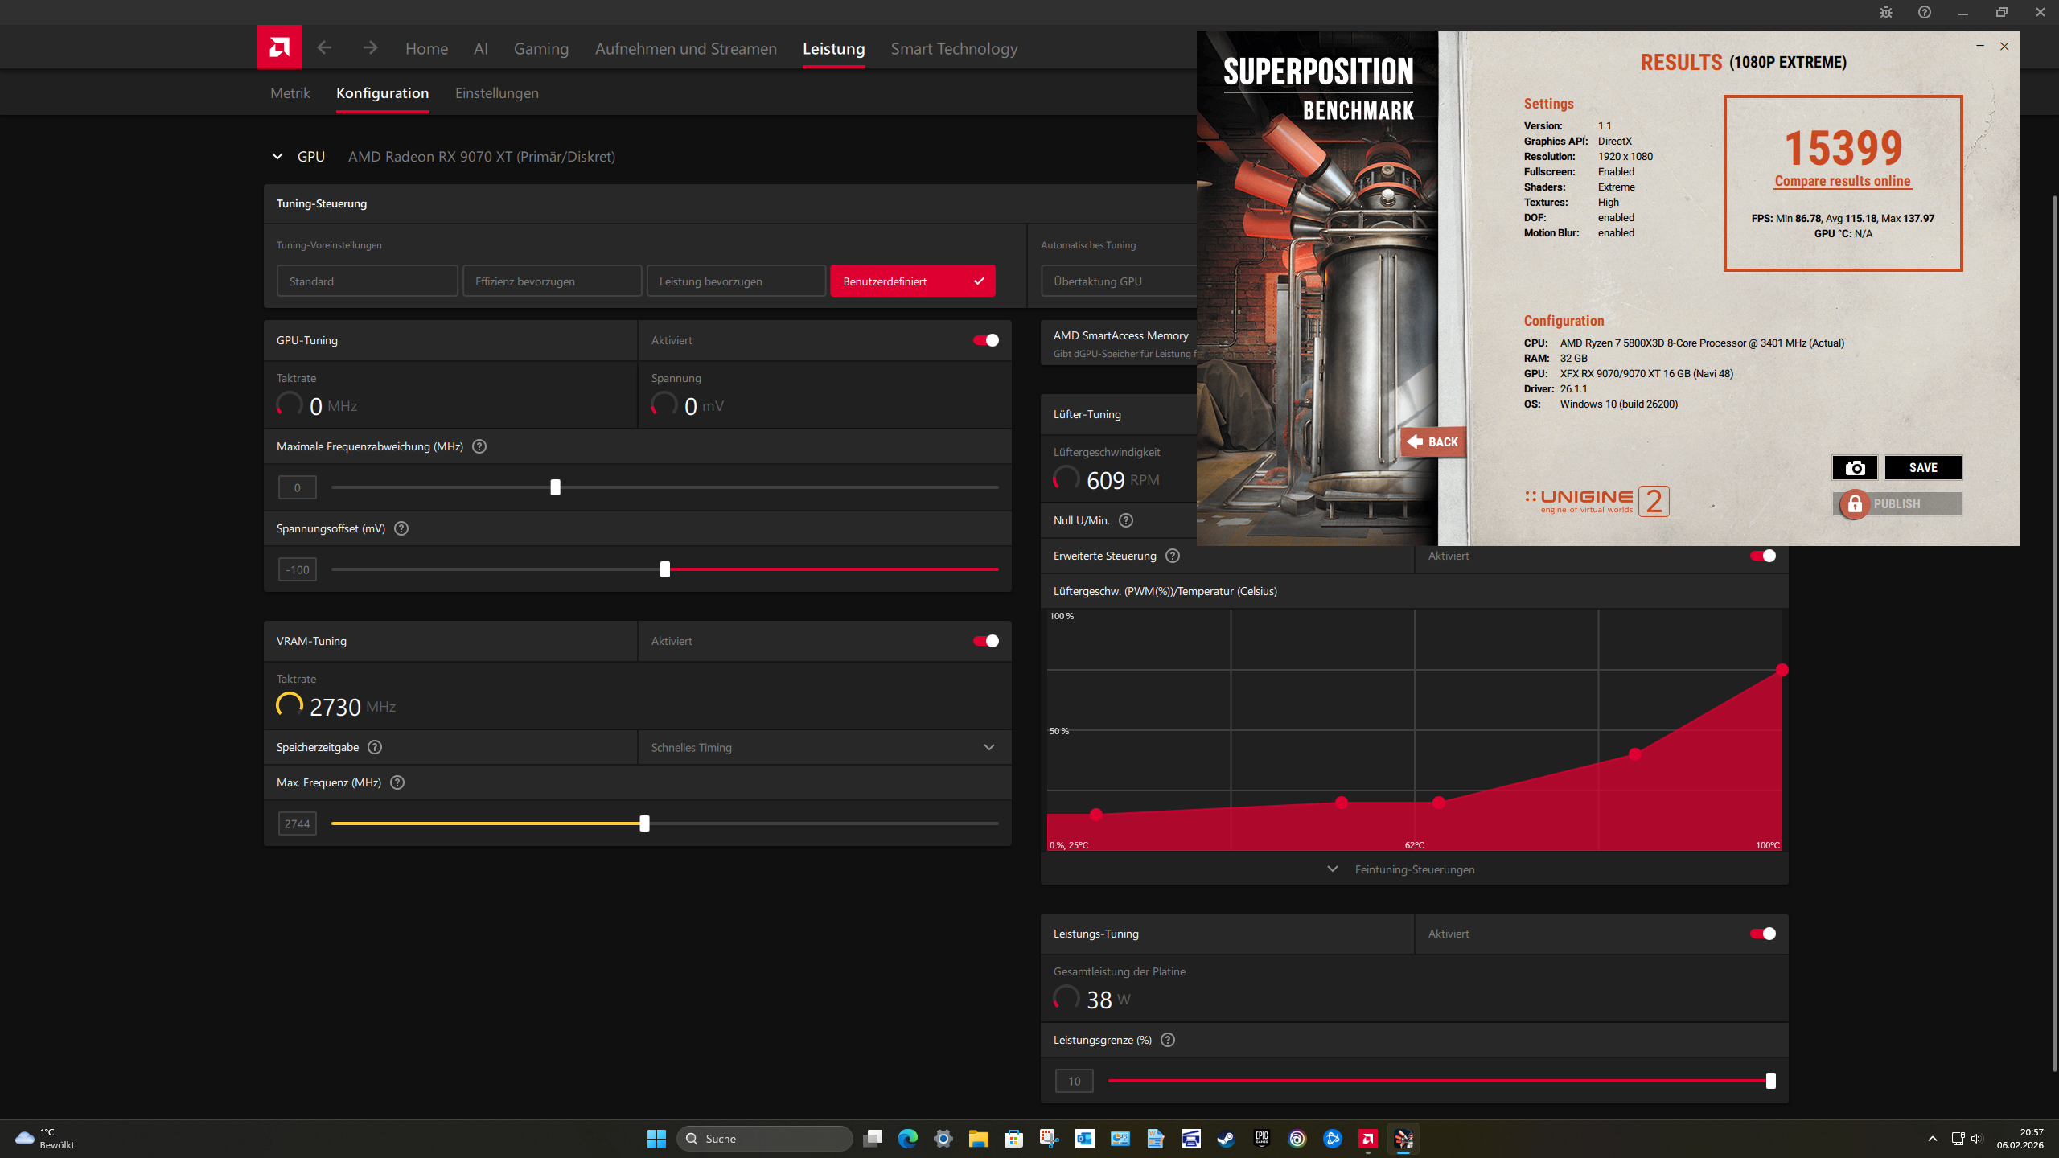Image resolution: width=2059 pixels, height=1158 pixels.
Task: Turn off Leistungs-Tuning toggle
Action: 1762,934
